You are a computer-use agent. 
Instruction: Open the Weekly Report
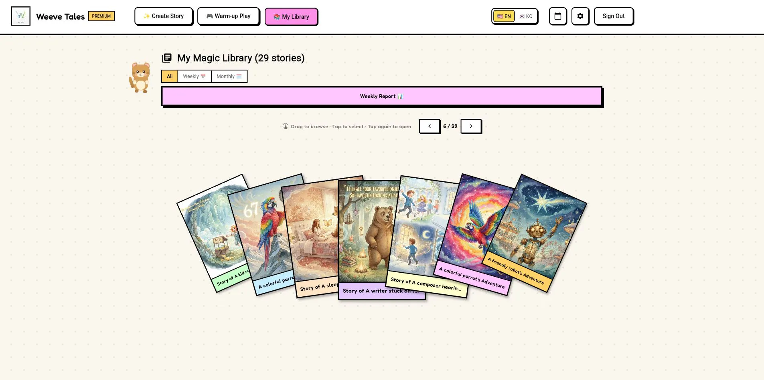tap(382, 96)
